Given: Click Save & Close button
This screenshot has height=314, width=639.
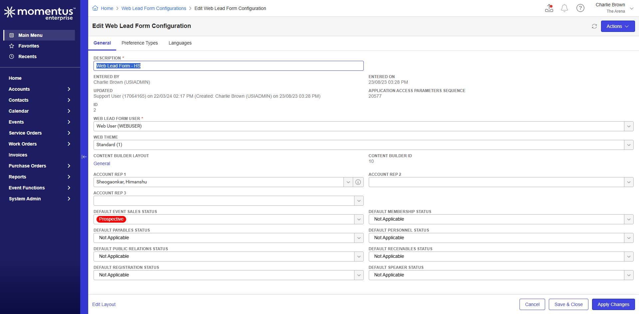Looking at the screenshot, I should [568, 304].
